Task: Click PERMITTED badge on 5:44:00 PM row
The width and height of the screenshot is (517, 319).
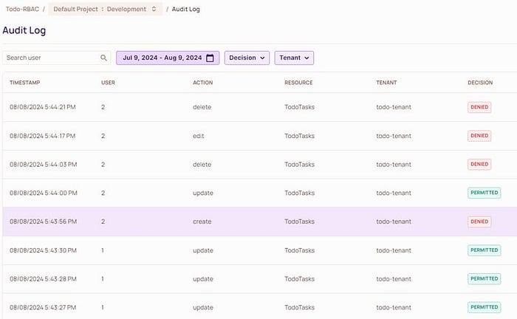Action: pyautogui.click(x=484, y=193)
